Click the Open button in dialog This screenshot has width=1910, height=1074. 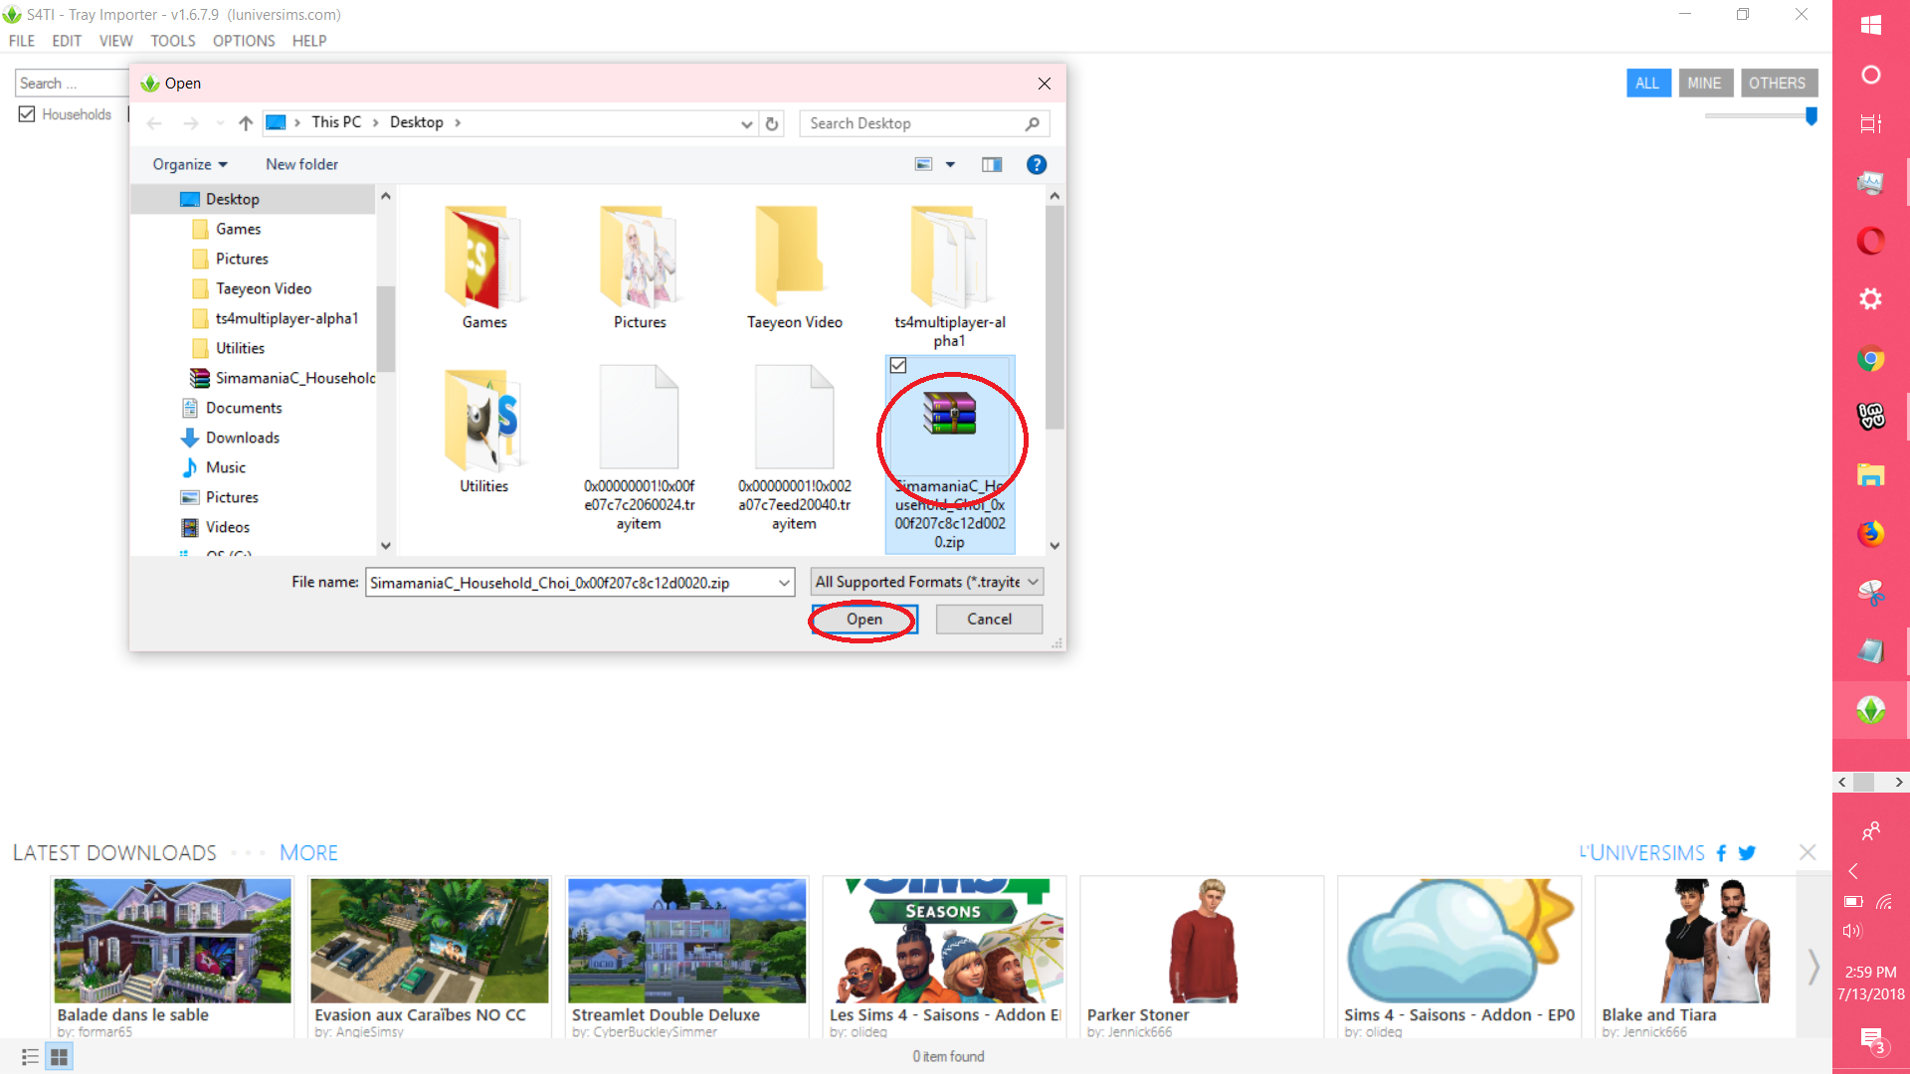(864, 620)
